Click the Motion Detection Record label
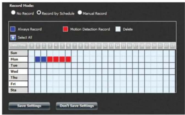Screen dimensions: 185x115 tap(90, 29)
